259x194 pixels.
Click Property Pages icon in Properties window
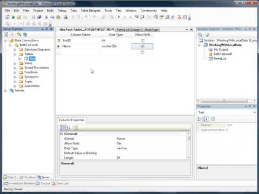click(x=213, y=119)
